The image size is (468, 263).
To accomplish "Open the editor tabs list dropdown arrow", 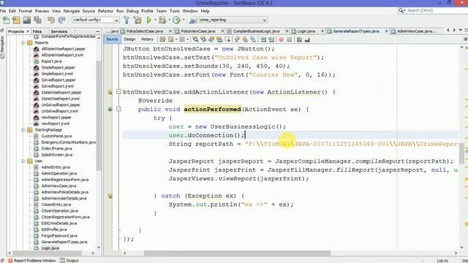I will pyautogui.click(x=460, y=31).
